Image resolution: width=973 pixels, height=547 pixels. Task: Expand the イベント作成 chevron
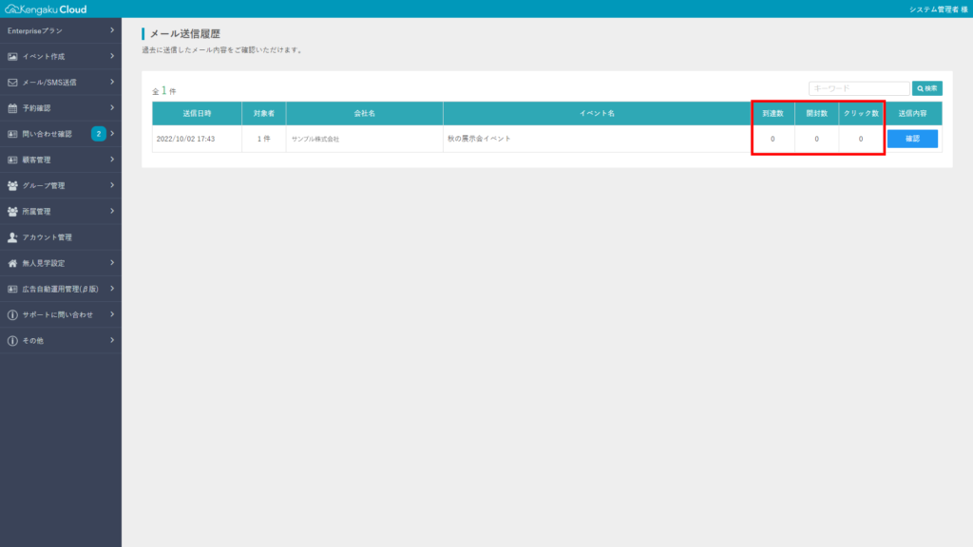pos(112,56)
